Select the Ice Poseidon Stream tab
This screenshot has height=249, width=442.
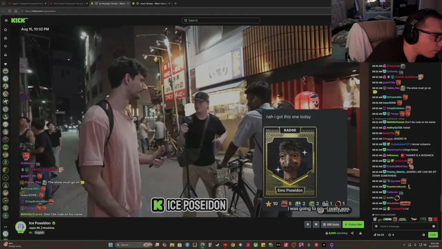tap(110, 3)
